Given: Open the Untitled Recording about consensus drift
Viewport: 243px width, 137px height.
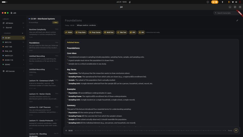Looking at the screenshot, I should pyautogui.click(x=44, y=60).
